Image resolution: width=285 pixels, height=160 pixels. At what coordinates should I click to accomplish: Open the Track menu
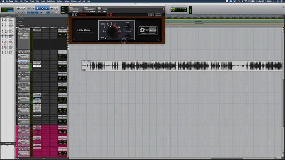32,1
